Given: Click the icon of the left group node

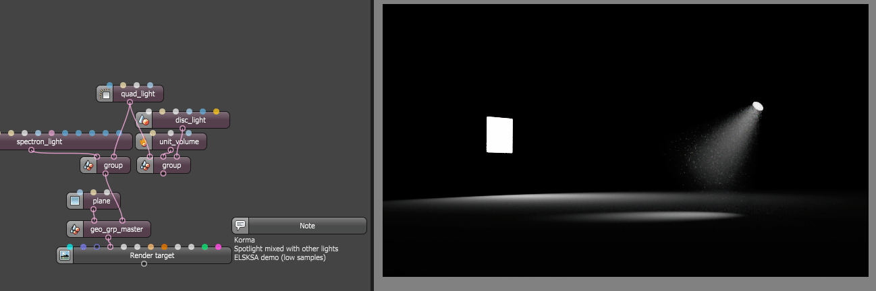Looking at the screenshot, I should [x=88, y=165].
